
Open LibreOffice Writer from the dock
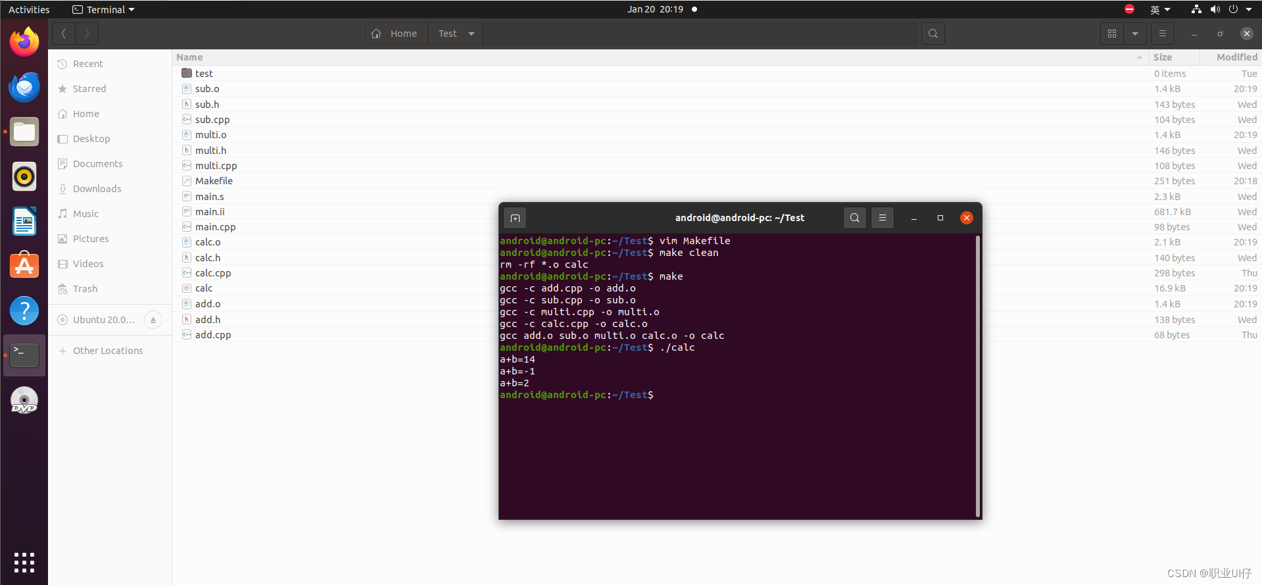[24, 221]
